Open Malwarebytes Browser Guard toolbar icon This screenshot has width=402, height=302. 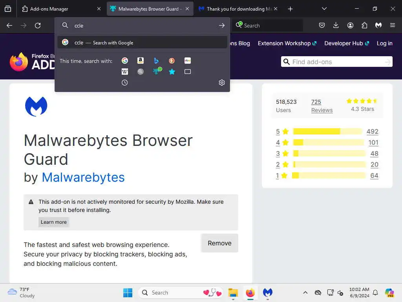click(x=378, y=25)
